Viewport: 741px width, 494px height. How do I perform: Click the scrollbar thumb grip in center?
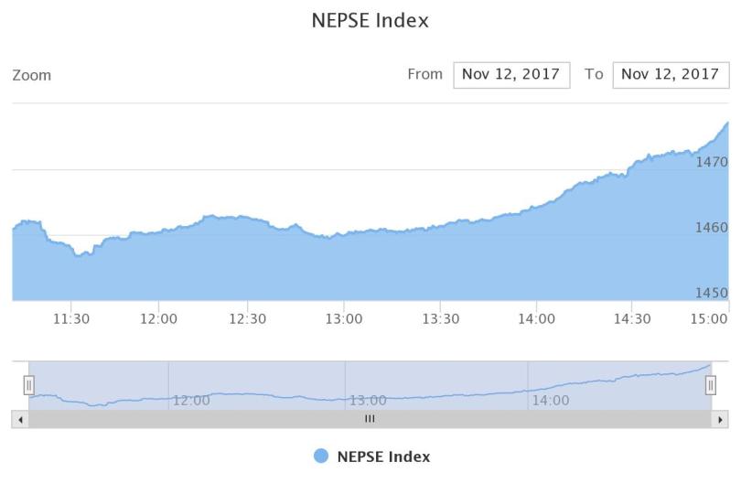pos(370,419)
